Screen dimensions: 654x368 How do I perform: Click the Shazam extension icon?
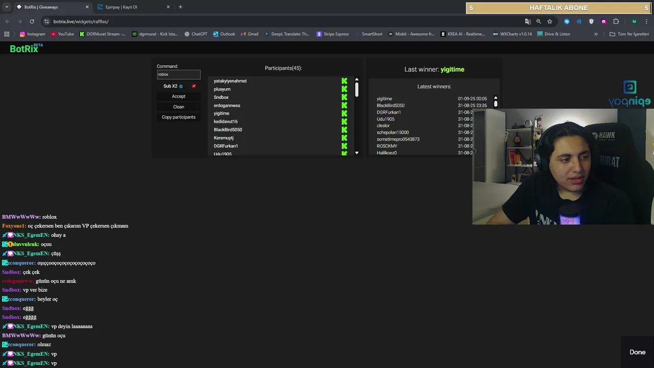click(x=567, y=21)
